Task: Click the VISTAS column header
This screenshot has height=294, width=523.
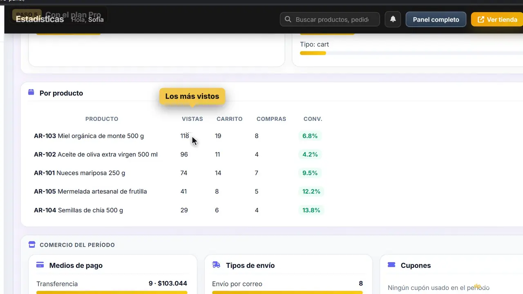Action: tap(192, 119)
